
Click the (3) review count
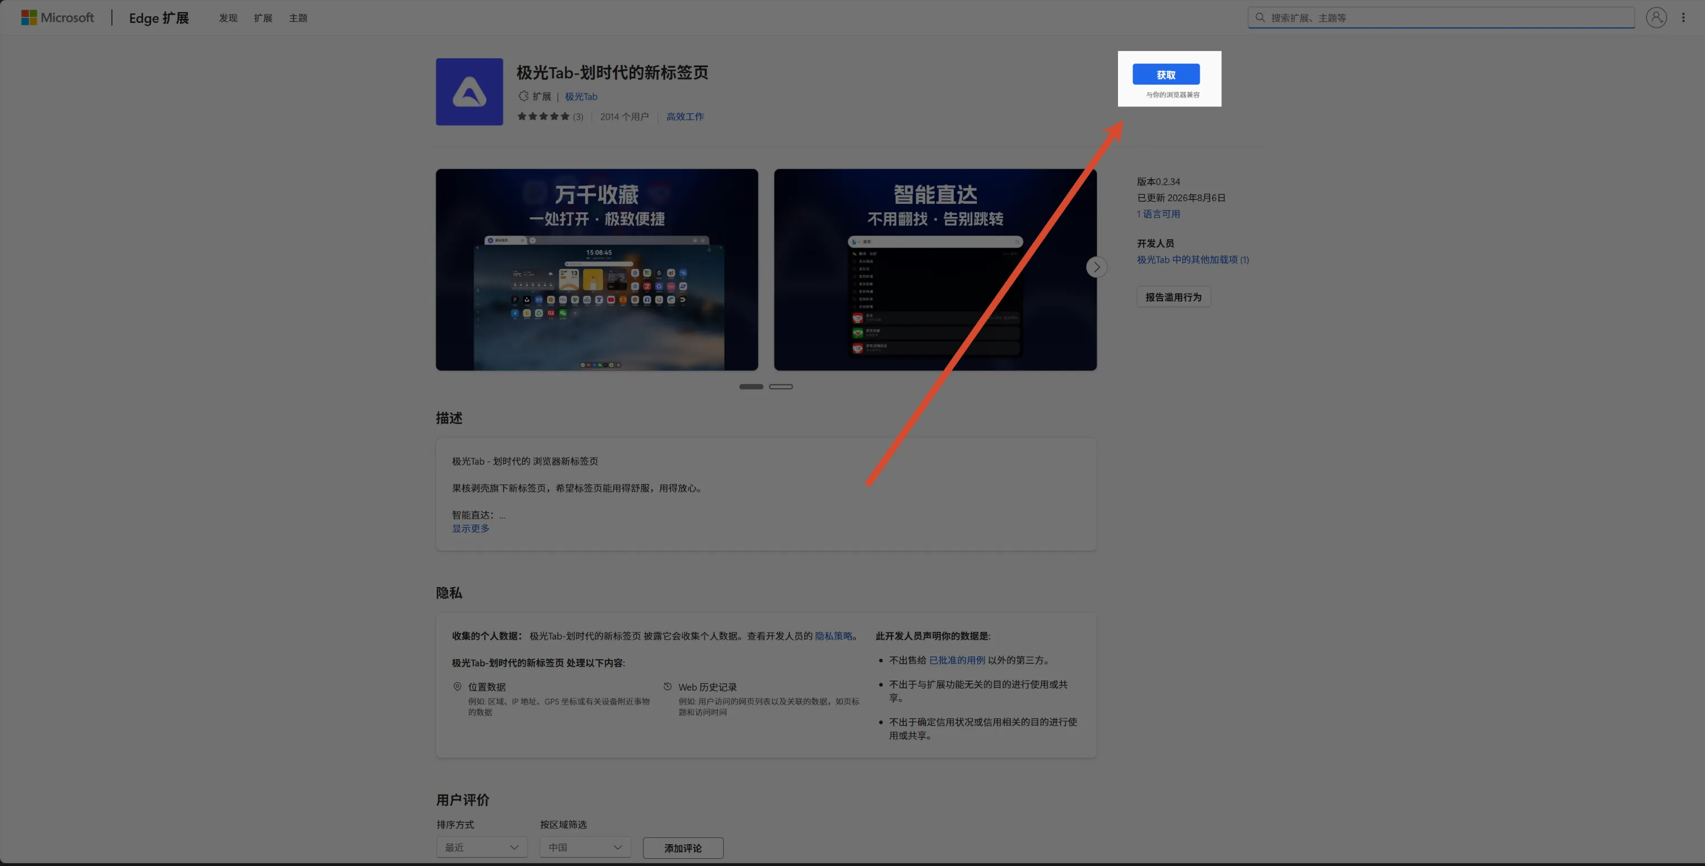[578, 117]
